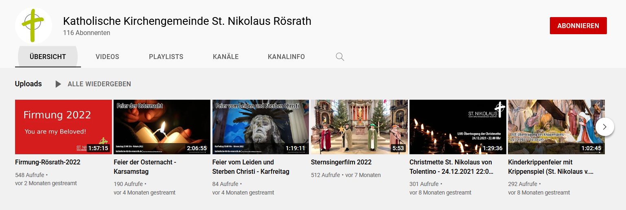This screenshot has width=626, height=210.
Task: Click the channel avatar with green cross
Action: pos(34,26)
